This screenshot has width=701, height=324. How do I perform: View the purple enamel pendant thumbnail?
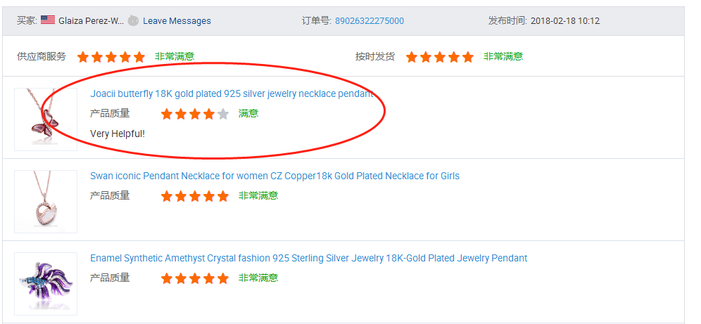point(46,283)
